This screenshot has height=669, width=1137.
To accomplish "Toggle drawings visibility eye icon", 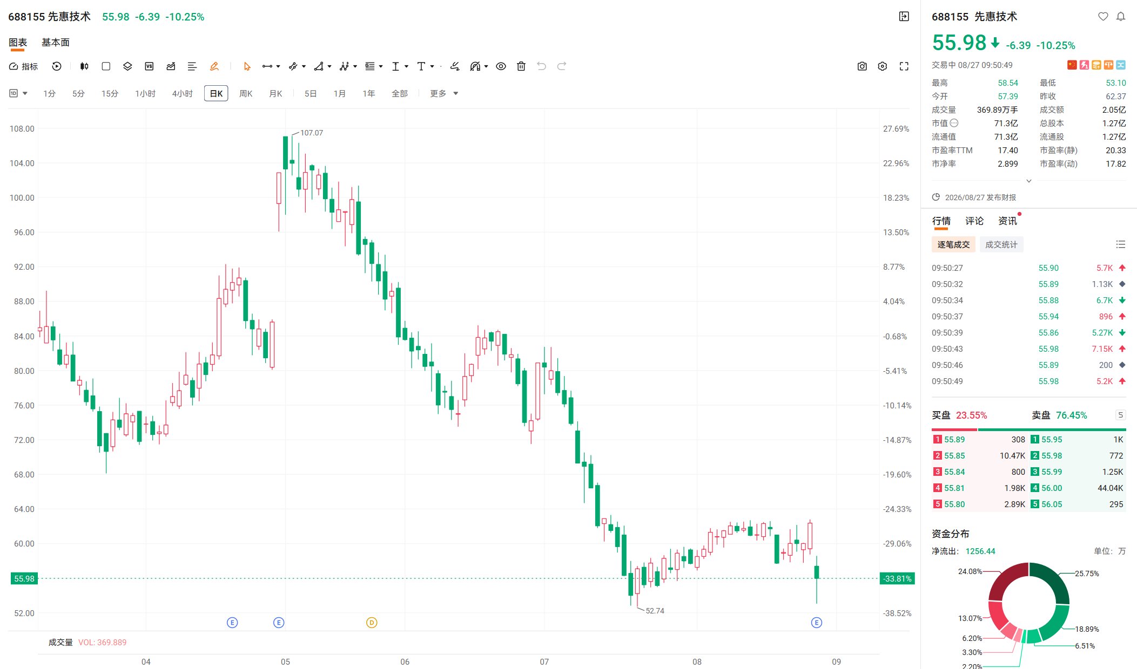I will [x=501, y=66].
